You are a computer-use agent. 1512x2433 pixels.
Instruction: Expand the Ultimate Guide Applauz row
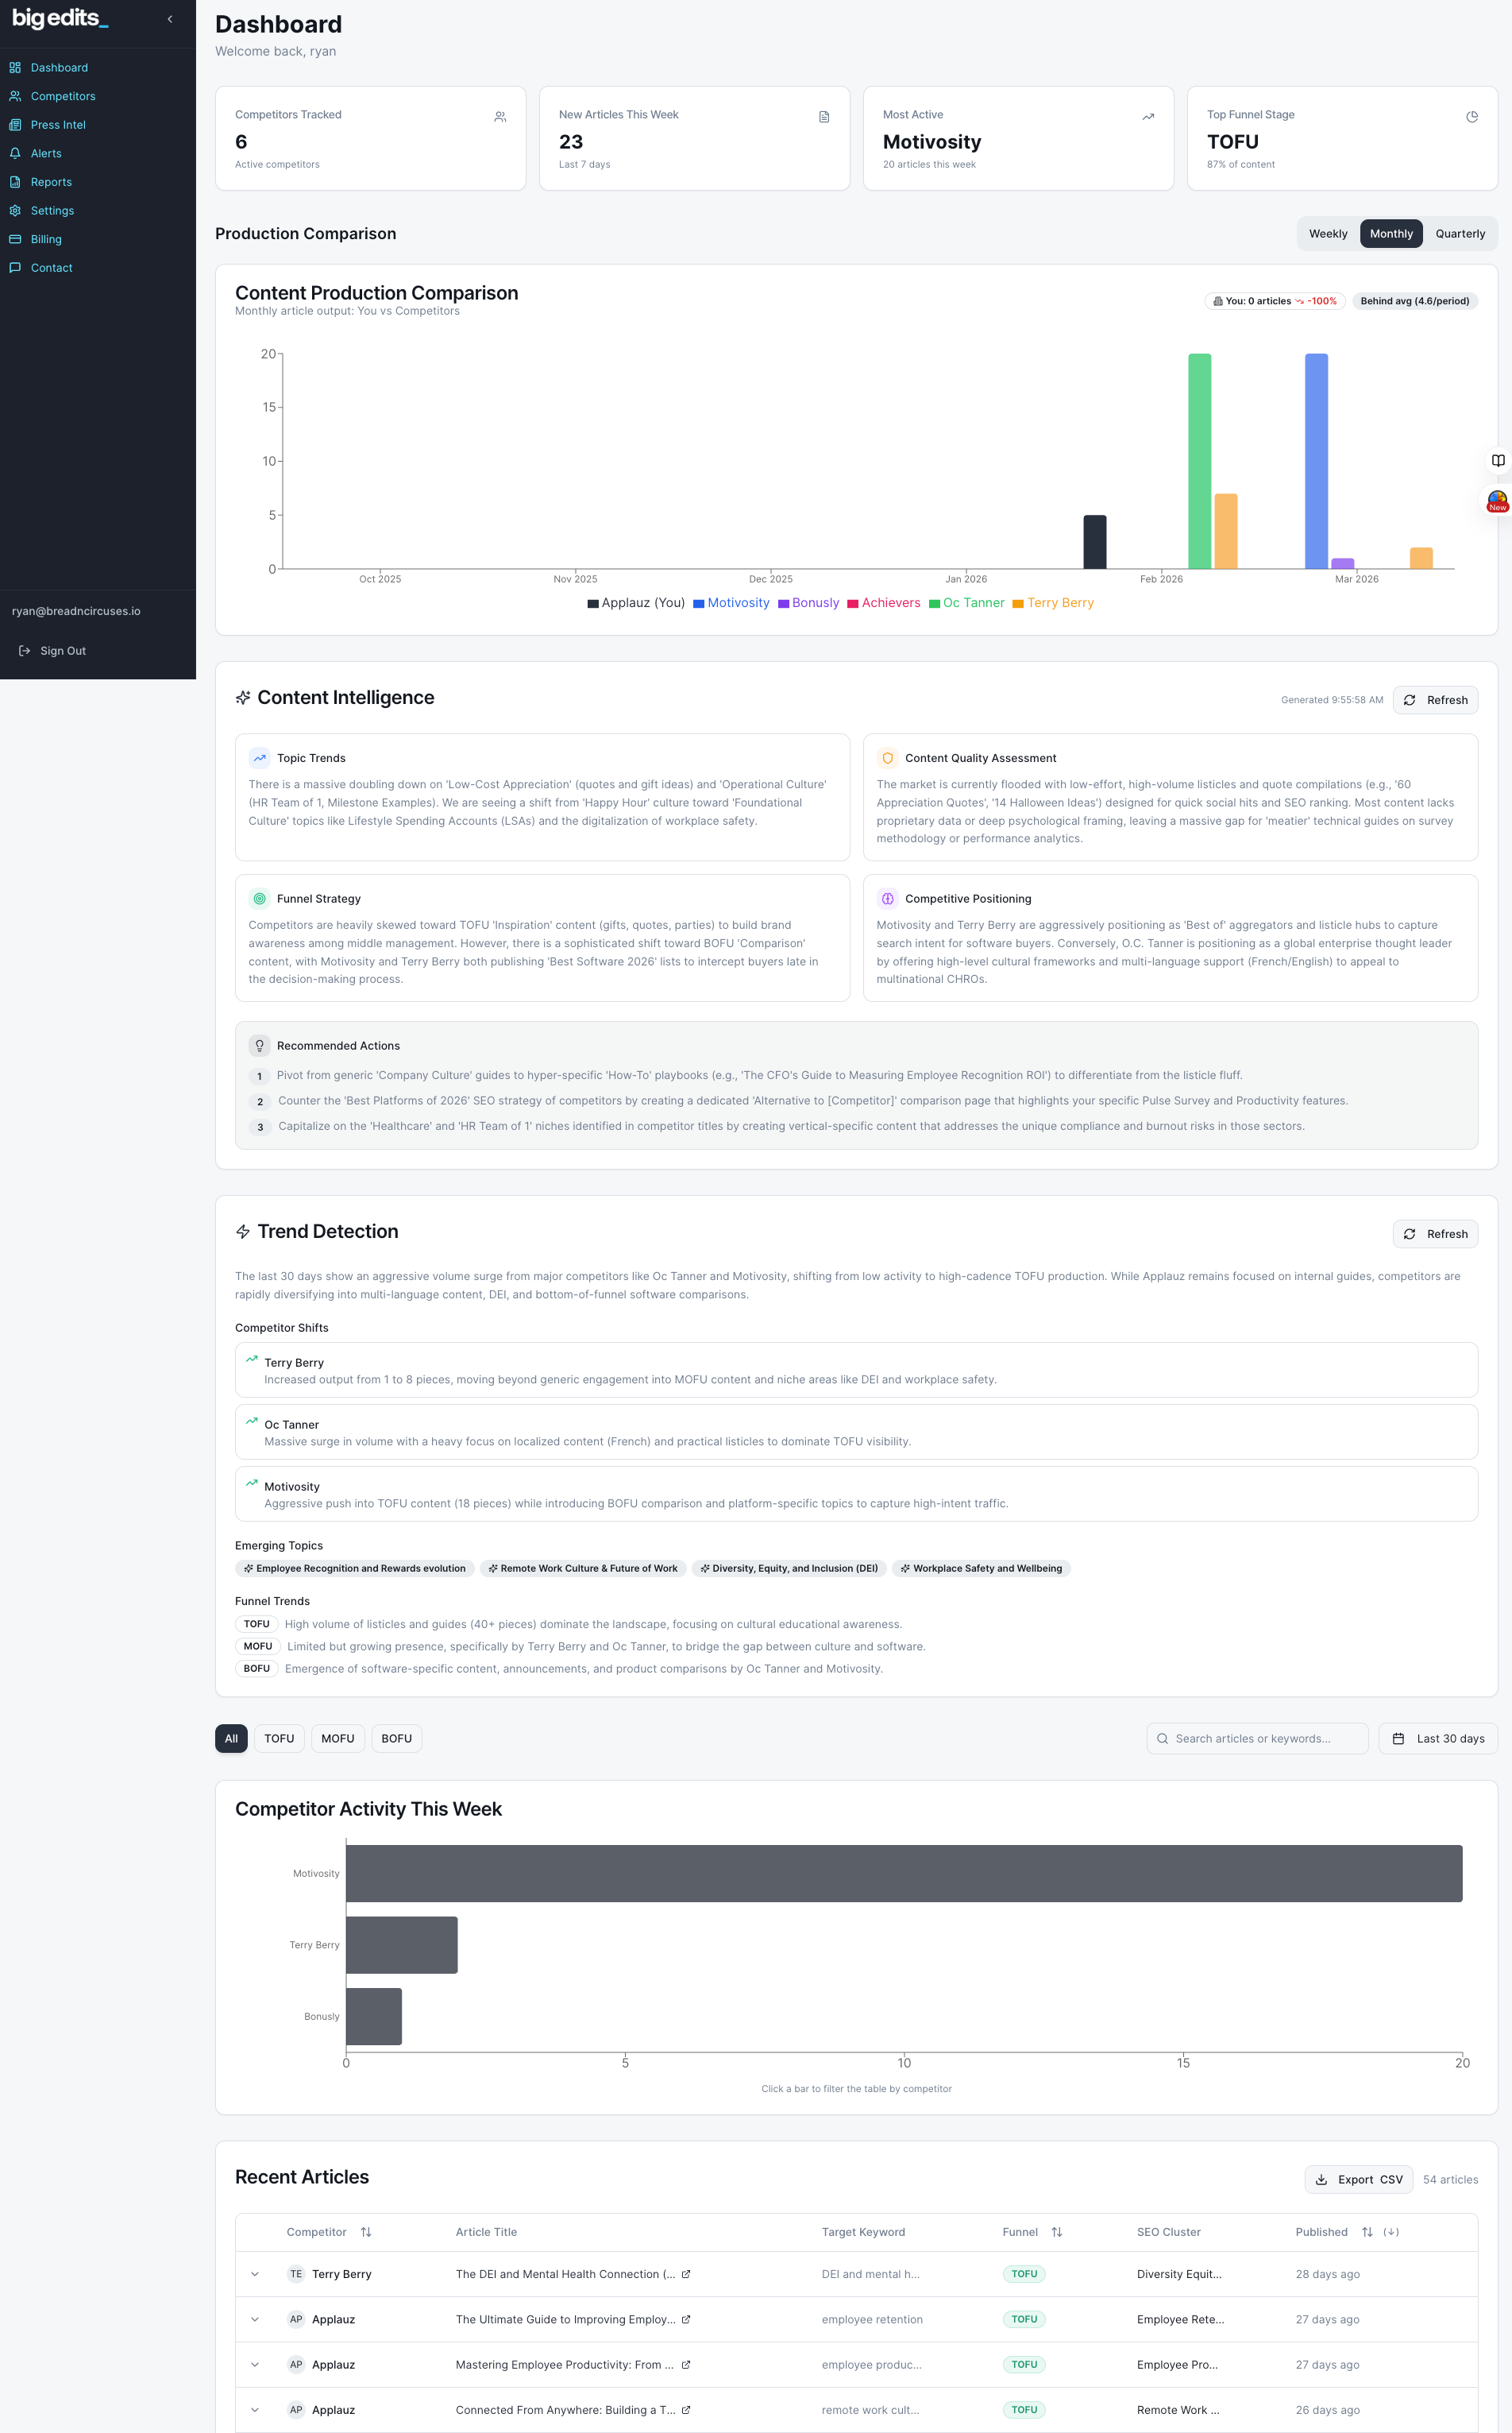[255, 2319]
